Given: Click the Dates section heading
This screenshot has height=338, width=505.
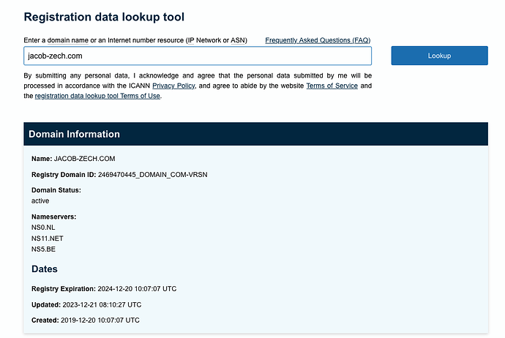Looking at the screenshot, I should (x=45, y=268).
